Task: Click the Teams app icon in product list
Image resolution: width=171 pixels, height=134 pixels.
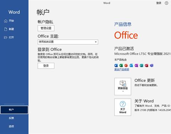Action: click(x=152, y=65)
